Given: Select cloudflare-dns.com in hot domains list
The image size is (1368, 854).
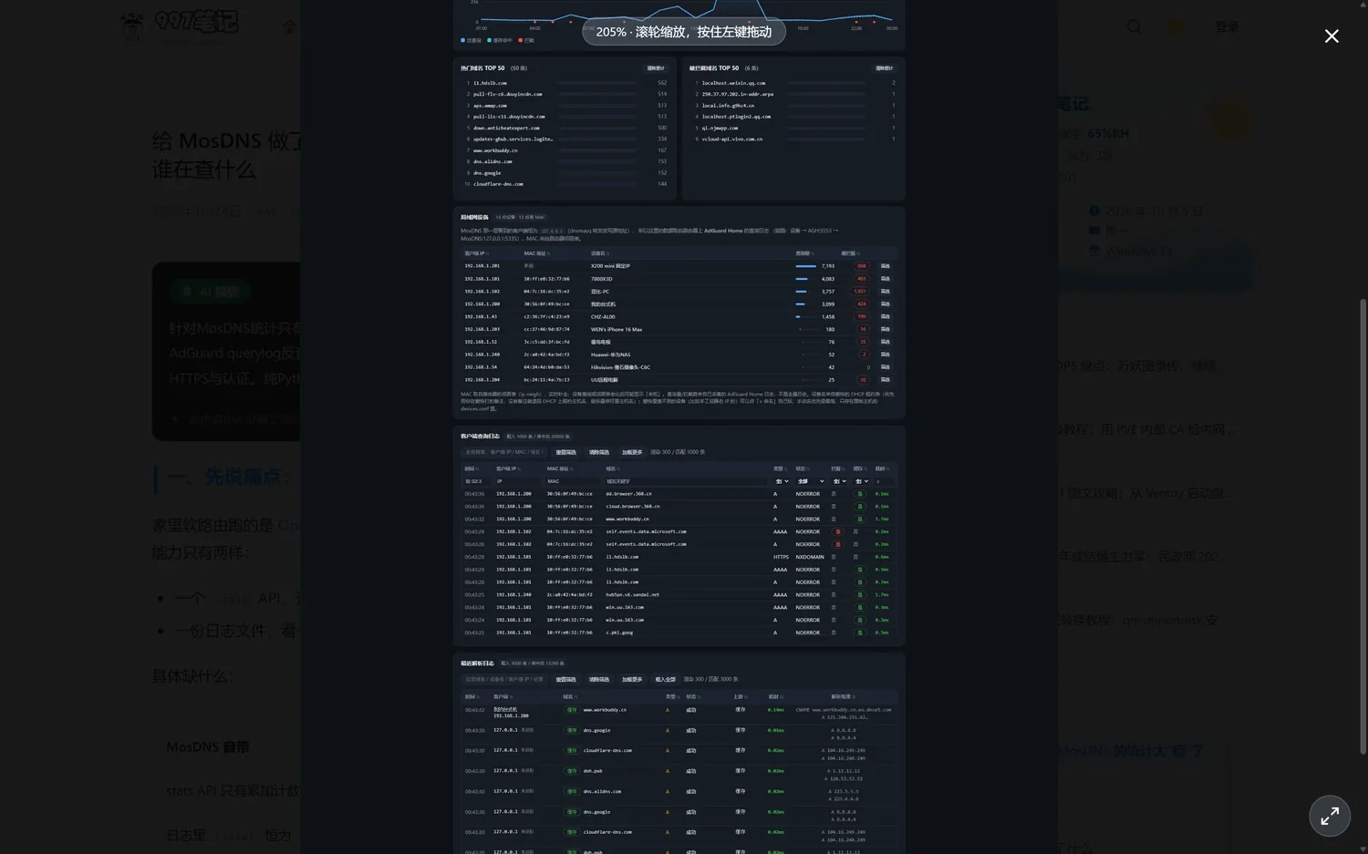Looking at the screenshot, I should tap(498, 184).
